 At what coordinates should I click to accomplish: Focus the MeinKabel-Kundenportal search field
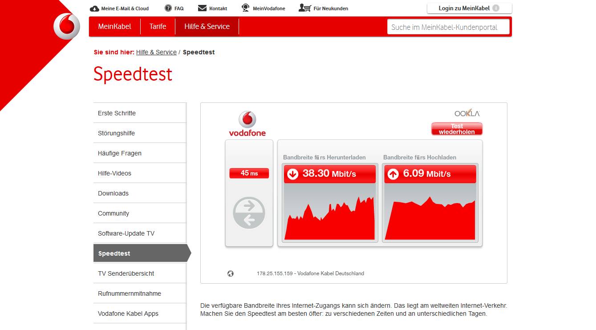[448, 27]
